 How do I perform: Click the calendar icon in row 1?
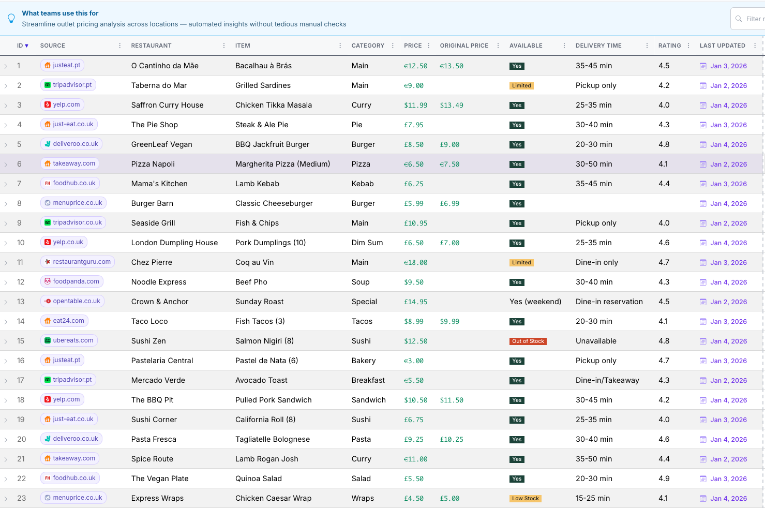tap(703, 66)
